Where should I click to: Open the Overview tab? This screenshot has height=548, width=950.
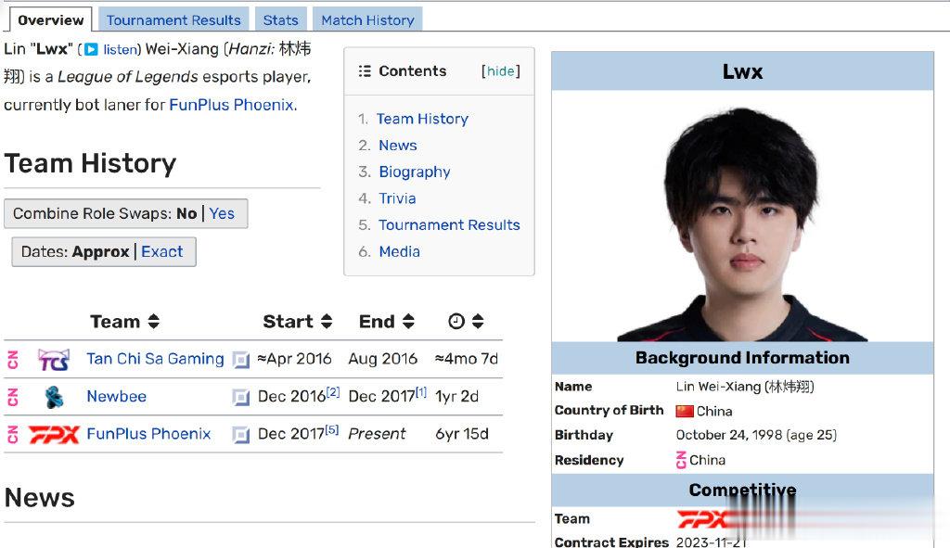pos(51,20)
